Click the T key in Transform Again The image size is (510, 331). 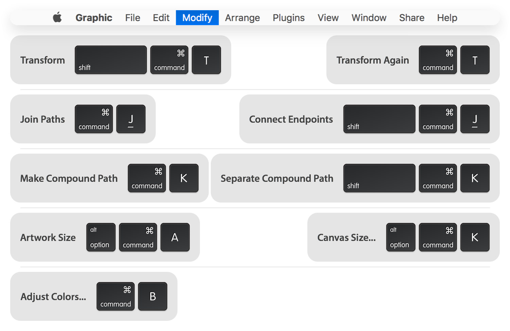[x=475, y=60]
